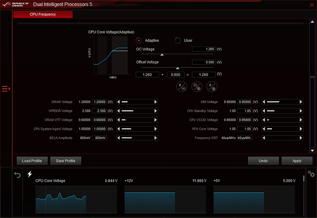Click the Offset Voltage slider handle
Viewport: 317px width, 218px height.
point(177,68)
